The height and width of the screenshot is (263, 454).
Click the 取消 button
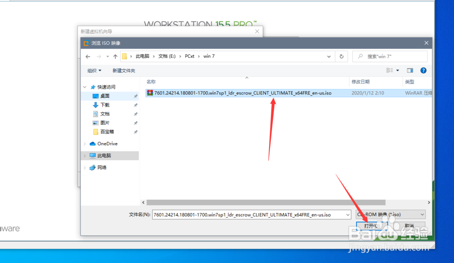click(409, 226)
